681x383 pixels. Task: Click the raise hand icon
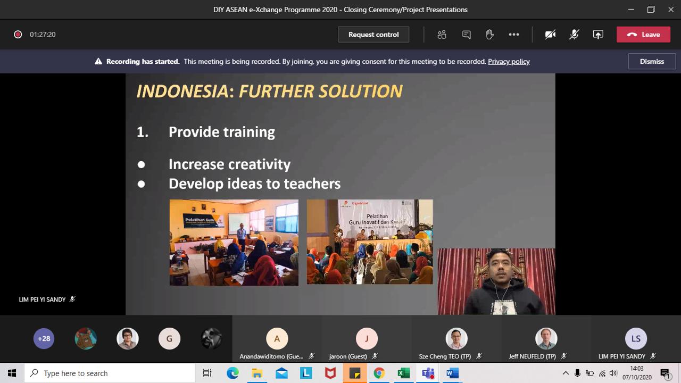pos(489,35)
